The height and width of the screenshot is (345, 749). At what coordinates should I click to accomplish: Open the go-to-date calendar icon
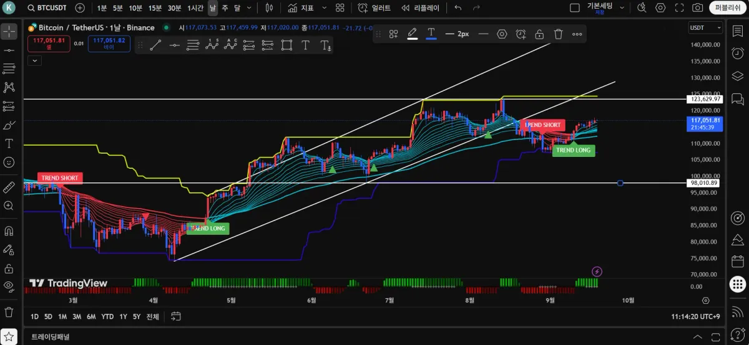pyautogui.click(x=175, y=316)
